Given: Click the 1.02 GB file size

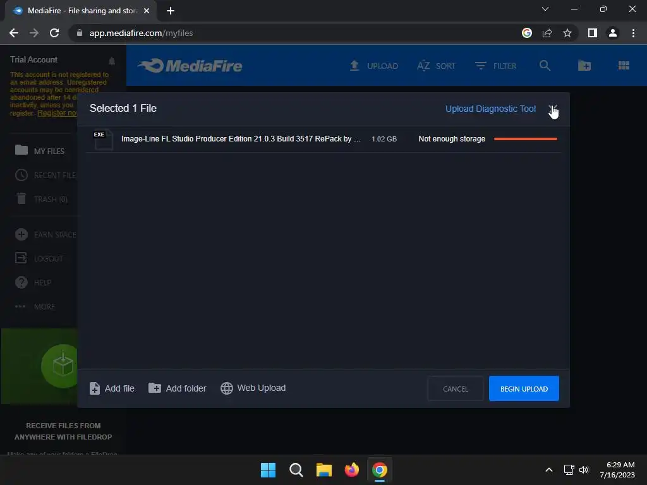Looking at the screenshot, I should [384, 139].
